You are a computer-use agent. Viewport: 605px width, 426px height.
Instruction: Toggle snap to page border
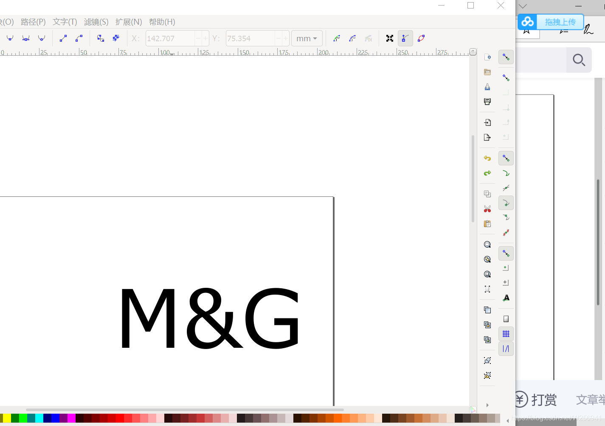[506, 319]
